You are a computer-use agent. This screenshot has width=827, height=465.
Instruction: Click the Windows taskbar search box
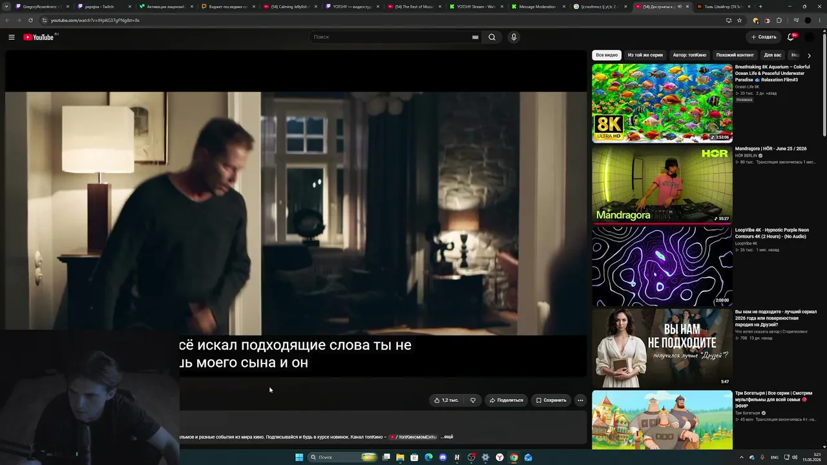(342, 457)
